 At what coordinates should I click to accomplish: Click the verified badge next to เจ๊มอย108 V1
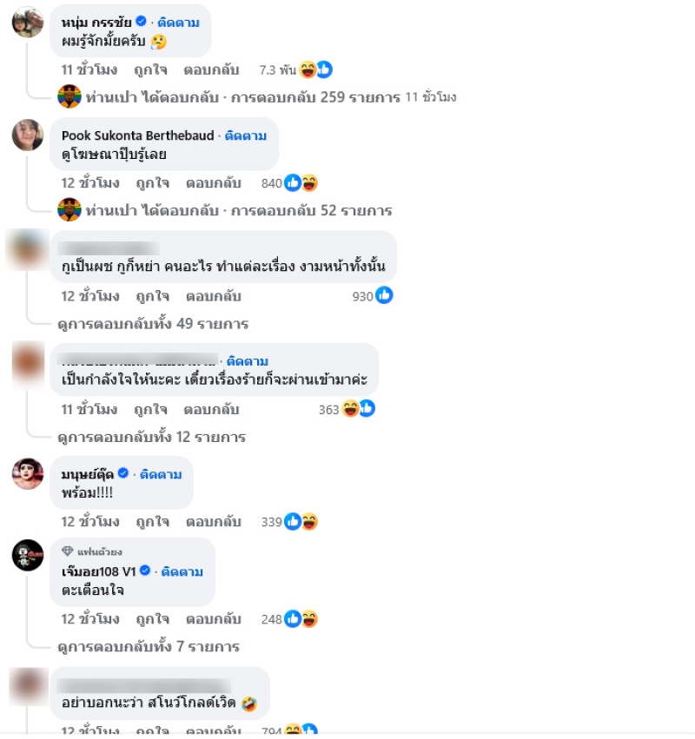(145, 571)
